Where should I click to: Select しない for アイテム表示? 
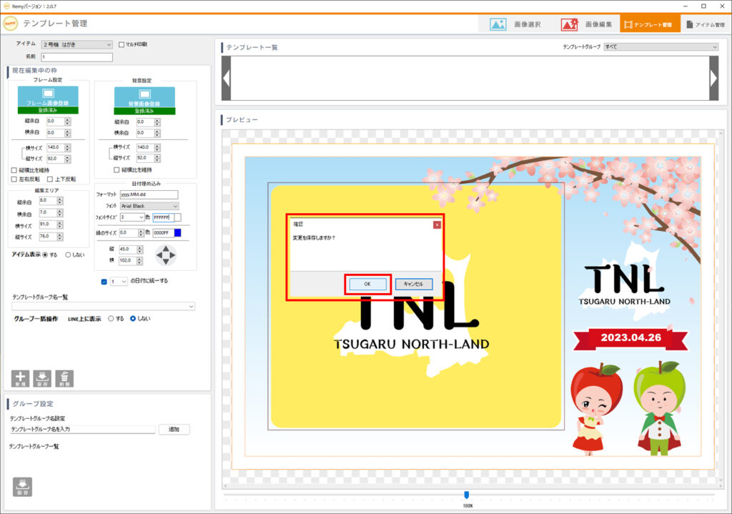(69, 254)
